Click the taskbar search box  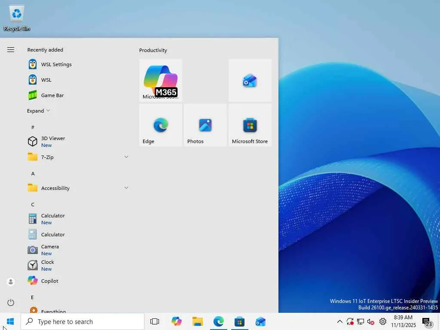tap(83, 321)
